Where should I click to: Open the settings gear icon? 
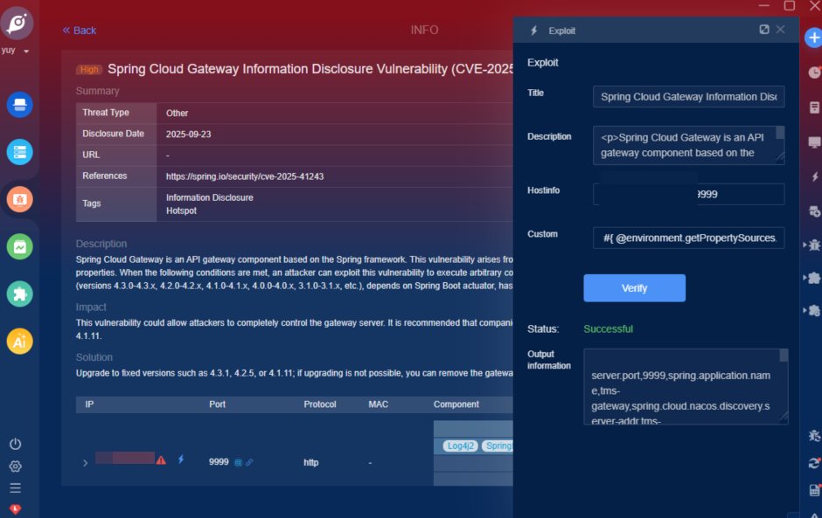point(15,466)
